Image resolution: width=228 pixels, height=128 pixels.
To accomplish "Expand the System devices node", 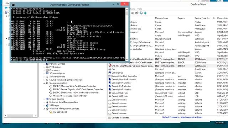I will [44, 99].
